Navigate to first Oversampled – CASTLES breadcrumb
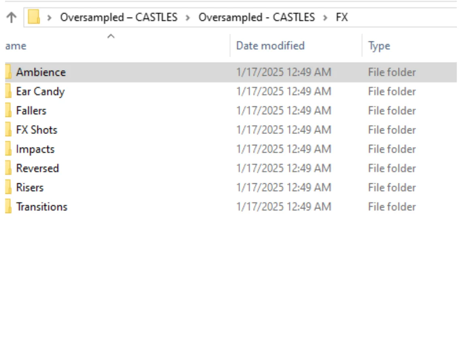This screenshot has height=346, width=462. tap(119, 17)
